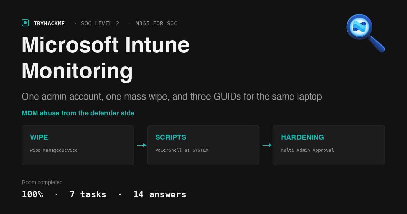Click the 14 answers stat

(x=159, y=194)
